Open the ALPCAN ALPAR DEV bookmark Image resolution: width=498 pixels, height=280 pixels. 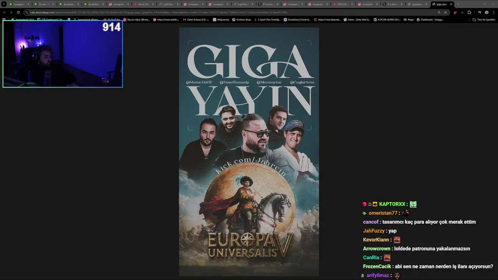387,19
